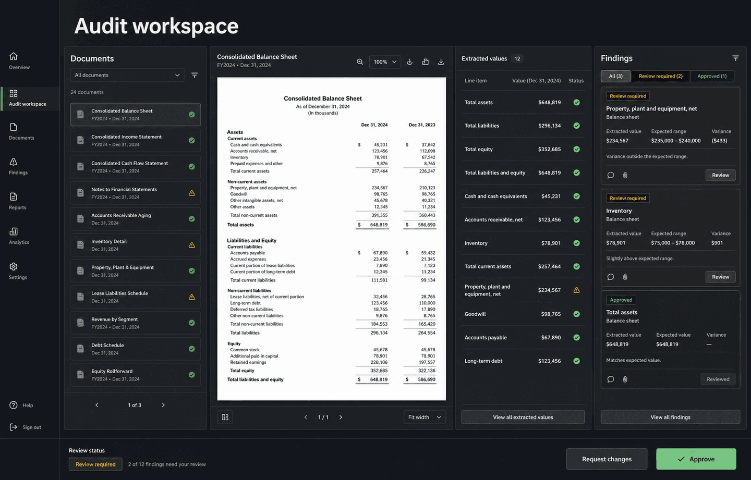Attach file to the Inventory finding

coord(625,277)
